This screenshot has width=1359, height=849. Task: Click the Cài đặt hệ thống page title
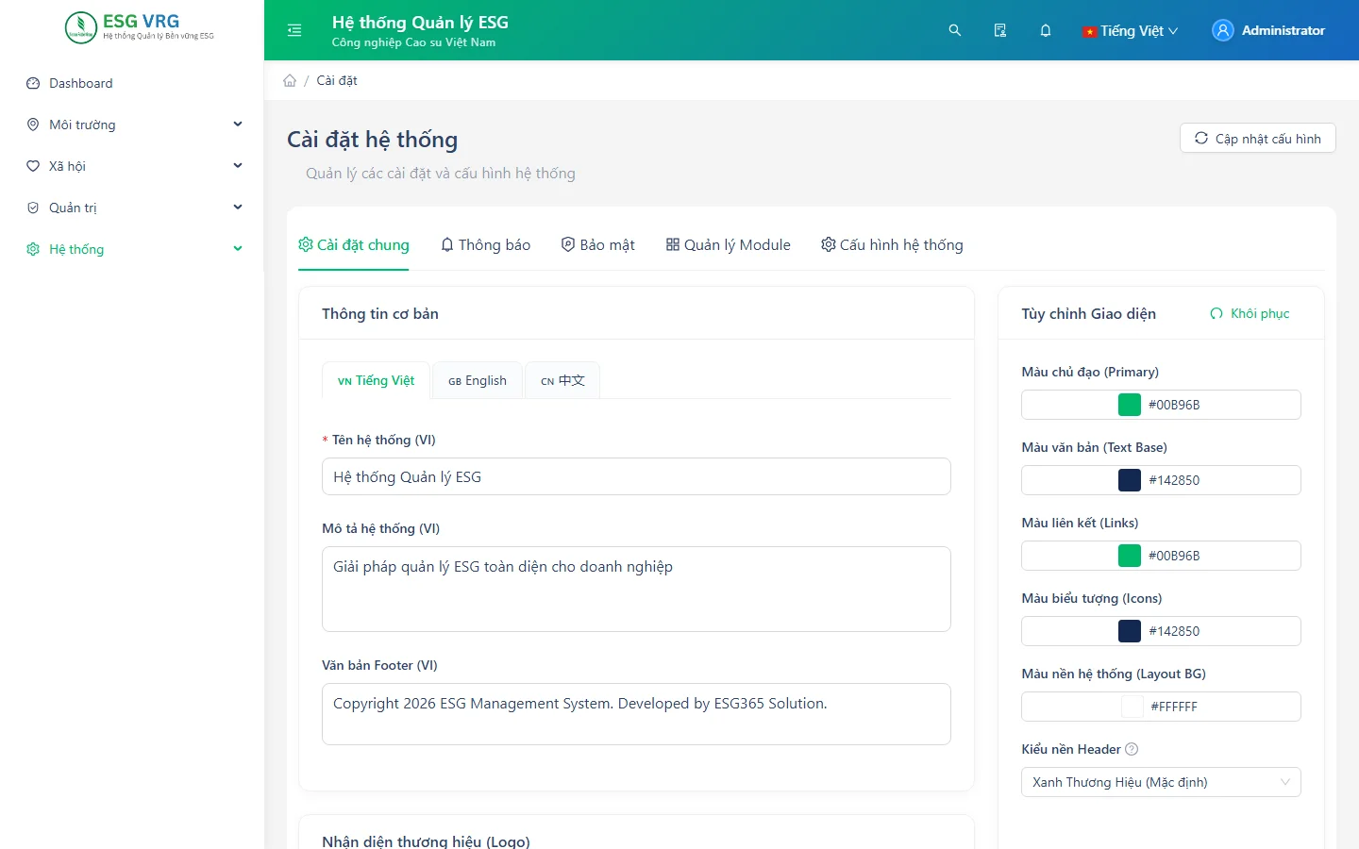[373, 140]
